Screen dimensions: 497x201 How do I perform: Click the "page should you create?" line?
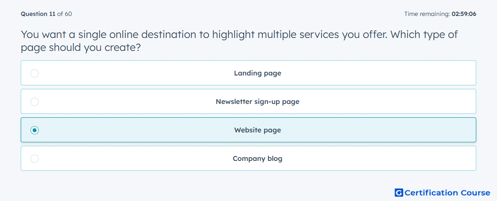click(x=81, y=48)
